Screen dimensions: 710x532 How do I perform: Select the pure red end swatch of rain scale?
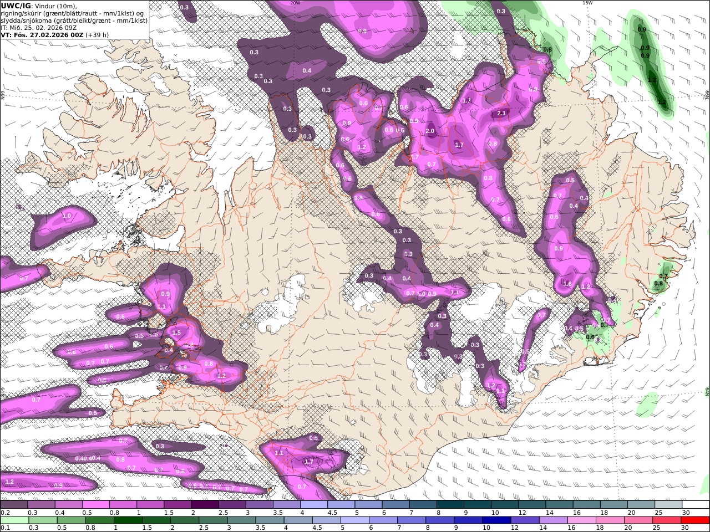click(696, 520)
